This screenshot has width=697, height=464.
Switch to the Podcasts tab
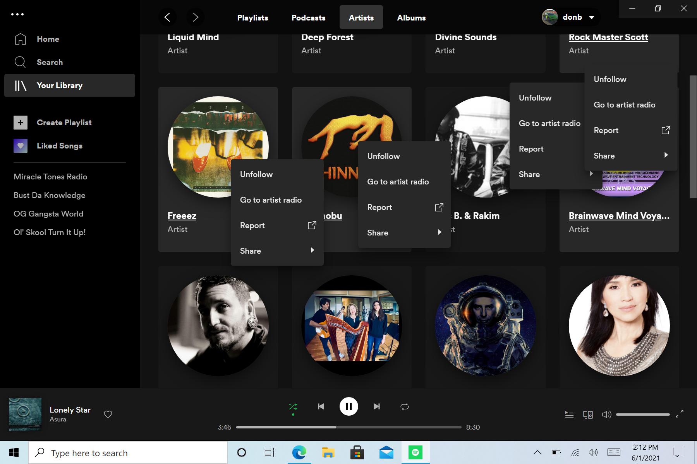[308, 18]
